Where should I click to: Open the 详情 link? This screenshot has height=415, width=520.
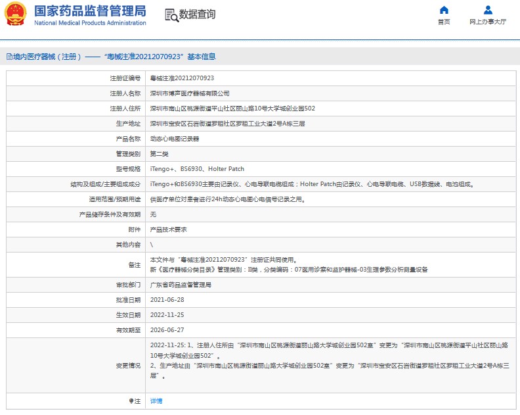point(156,401)
